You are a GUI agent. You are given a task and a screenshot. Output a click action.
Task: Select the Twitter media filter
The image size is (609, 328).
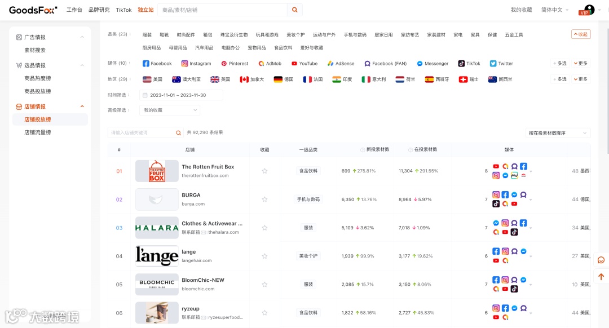click(501, 64)
